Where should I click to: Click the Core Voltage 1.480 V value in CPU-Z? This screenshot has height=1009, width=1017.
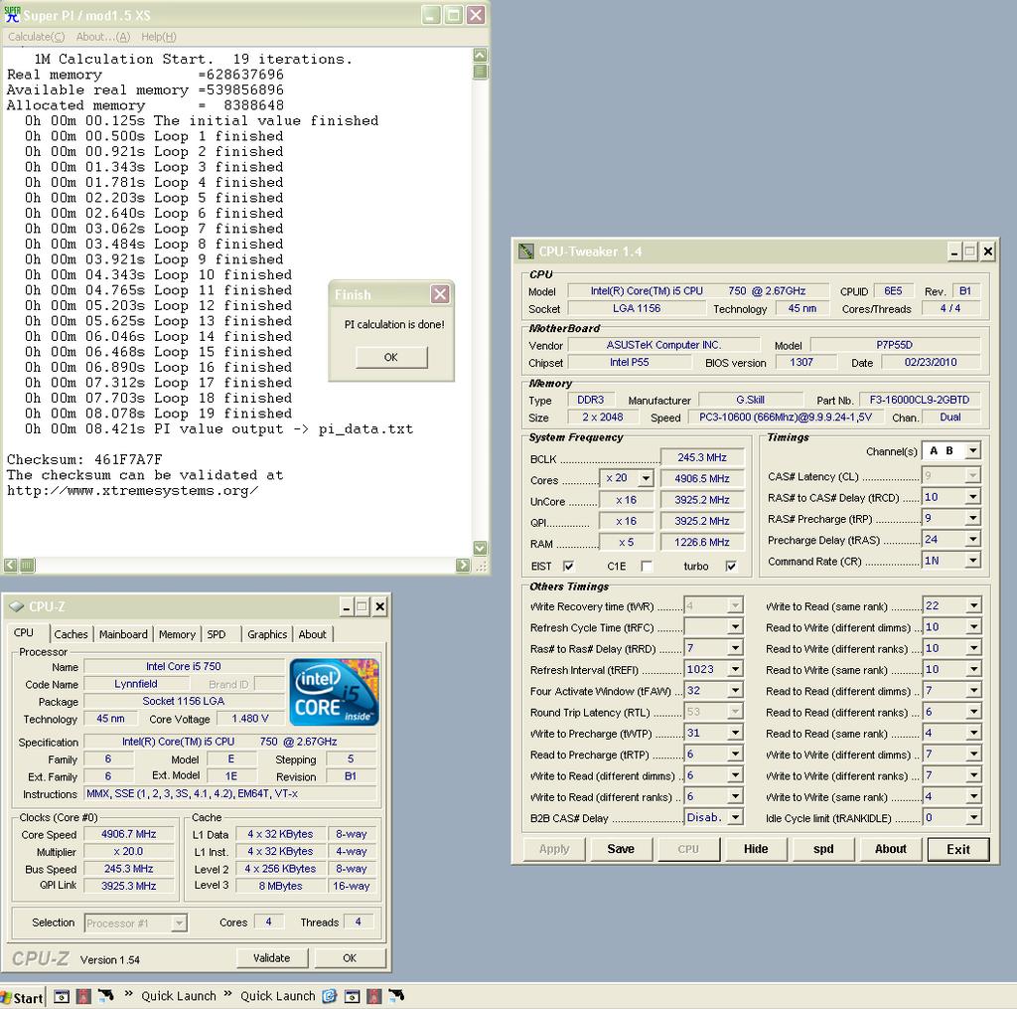coord(250,719)
